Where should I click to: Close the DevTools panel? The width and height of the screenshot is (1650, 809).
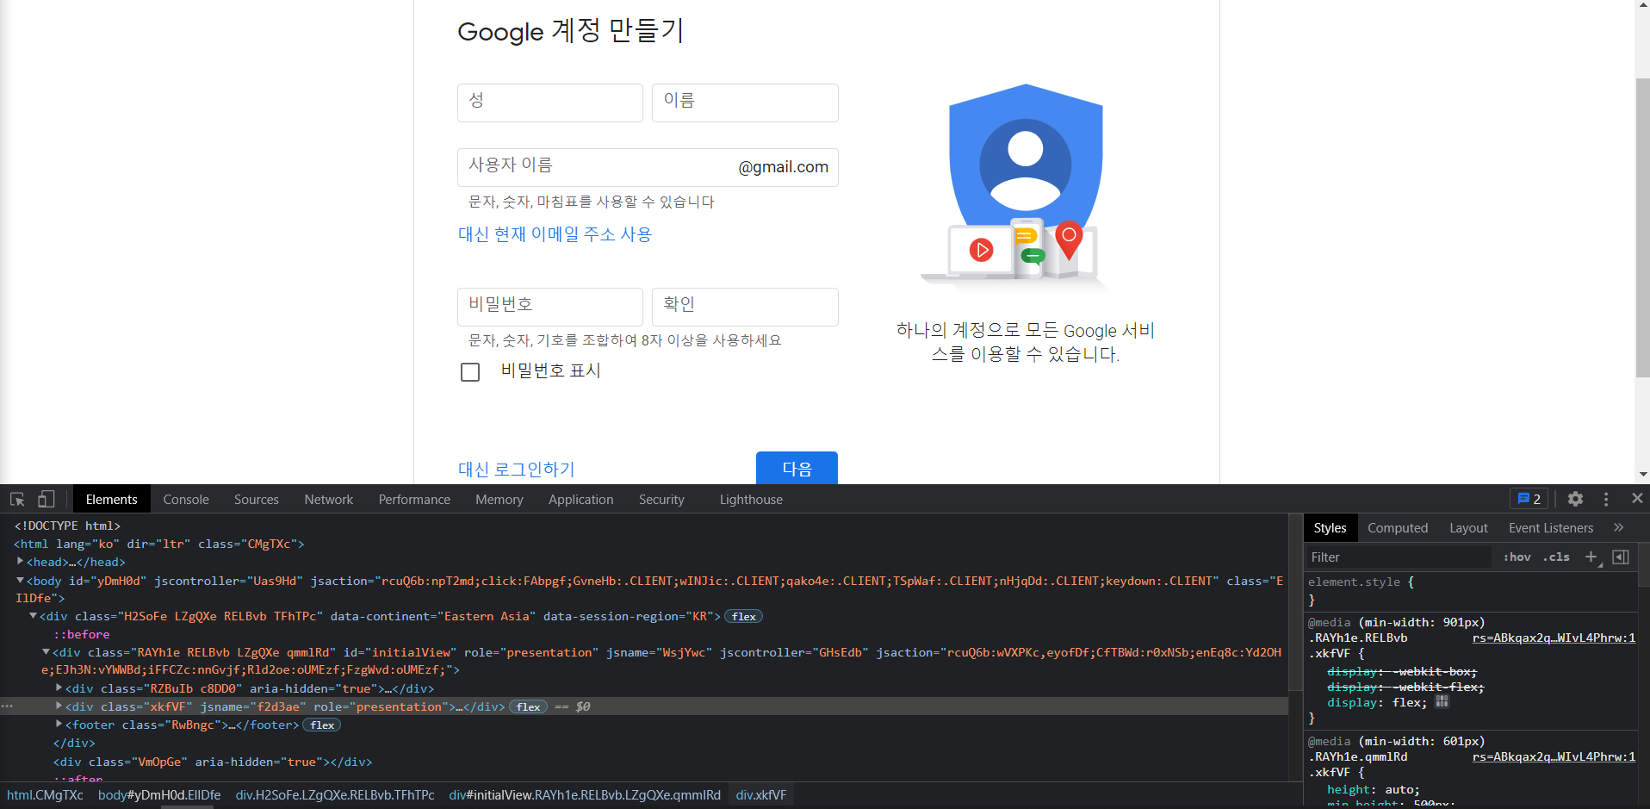click(1637, 498)
